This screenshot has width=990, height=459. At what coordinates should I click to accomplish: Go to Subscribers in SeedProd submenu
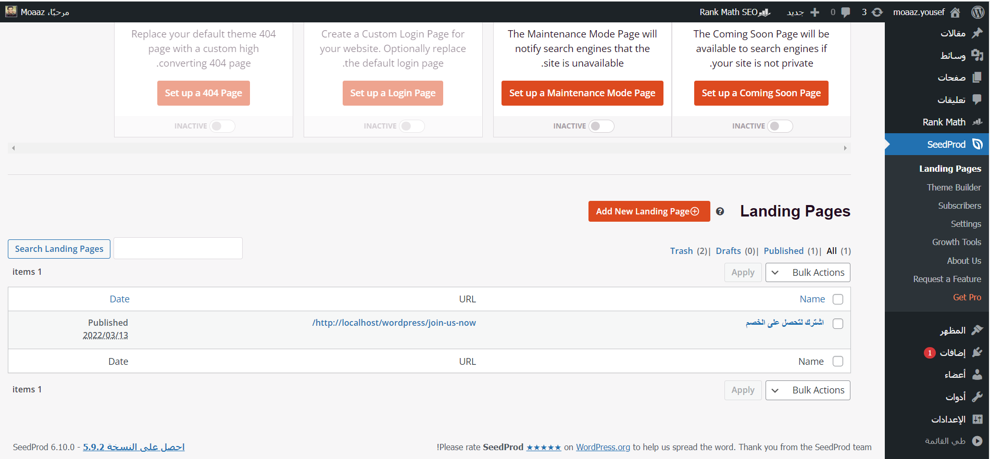click(959, 206)
